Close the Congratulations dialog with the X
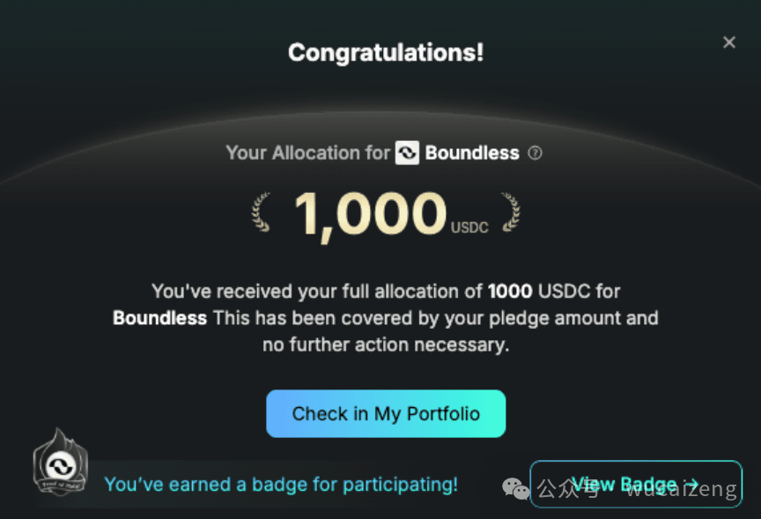The image size is (761, 519). point(729,42)
